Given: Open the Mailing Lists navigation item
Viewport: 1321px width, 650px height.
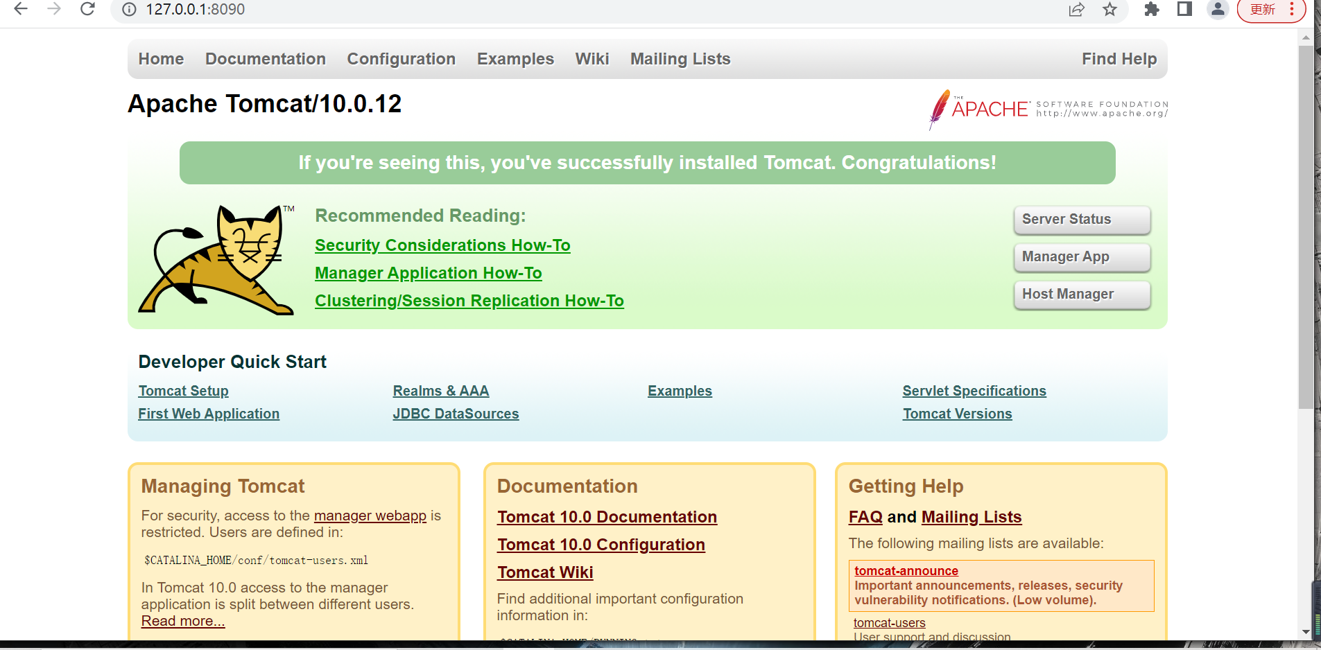Looking at the screenshot, I should pos(680,59).
